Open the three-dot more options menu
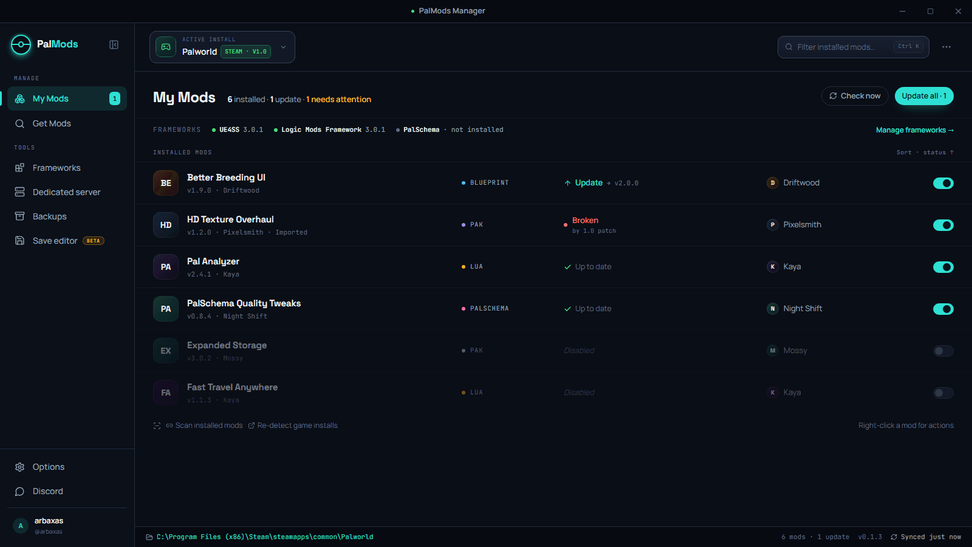This screenshot has width=972, height=547. pyautogui.click(x=946, y=47)
